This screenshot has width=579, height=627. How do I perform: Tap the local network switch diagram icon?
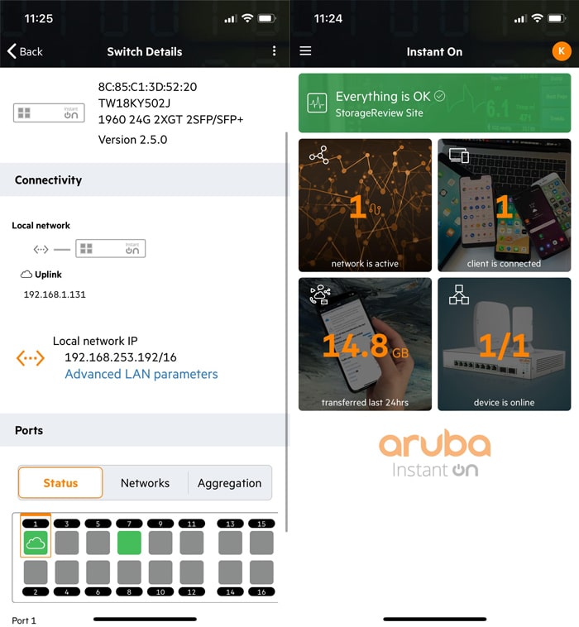[110, 248]
